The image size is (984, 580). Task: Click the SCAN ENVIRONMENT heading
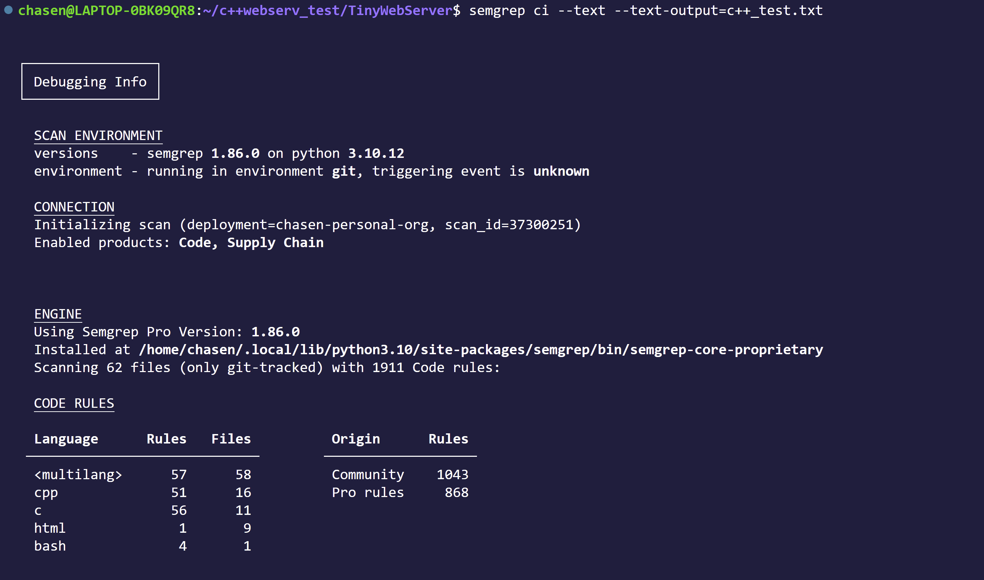(x=98, y=135)
